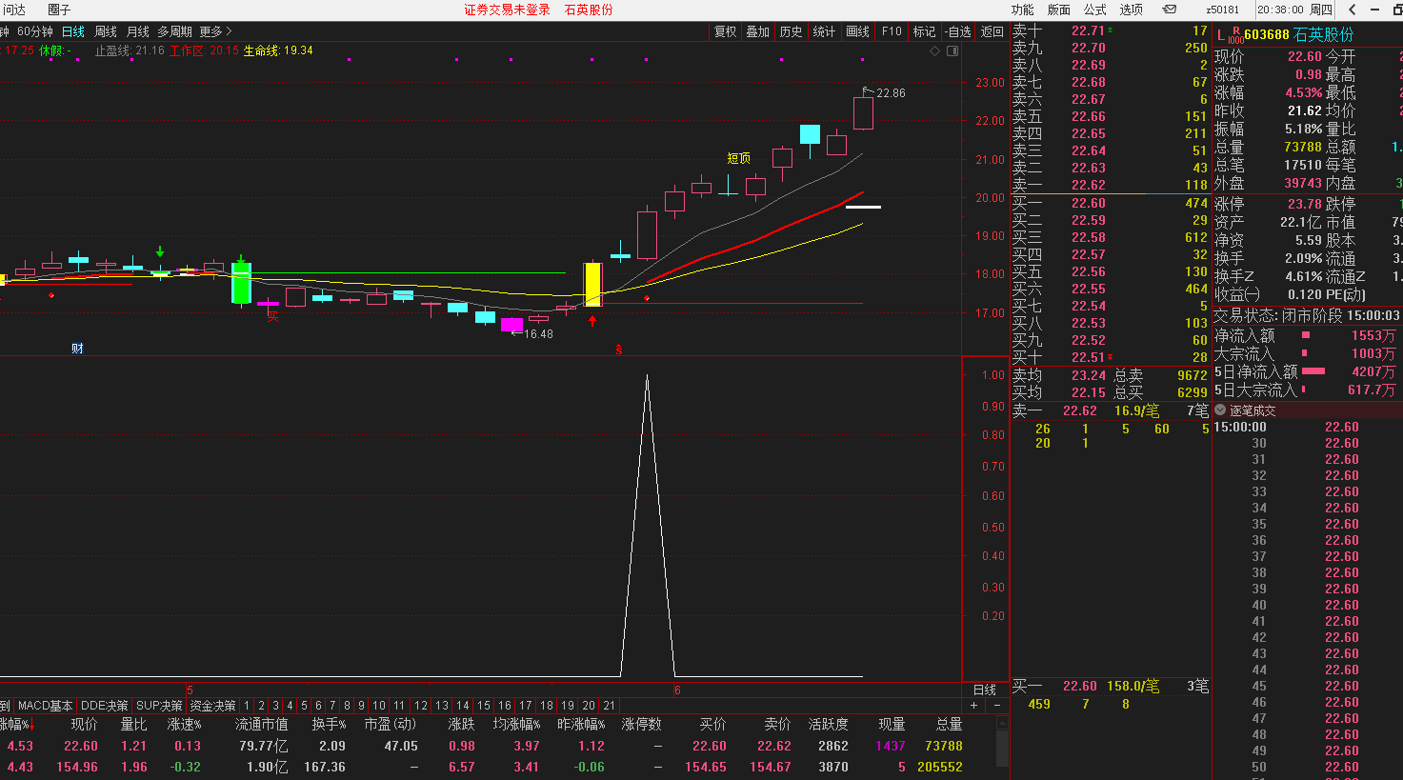Select the SUP决策 indicator tab
Viewport: 1403px width, 780px height.
pos(159,706)
